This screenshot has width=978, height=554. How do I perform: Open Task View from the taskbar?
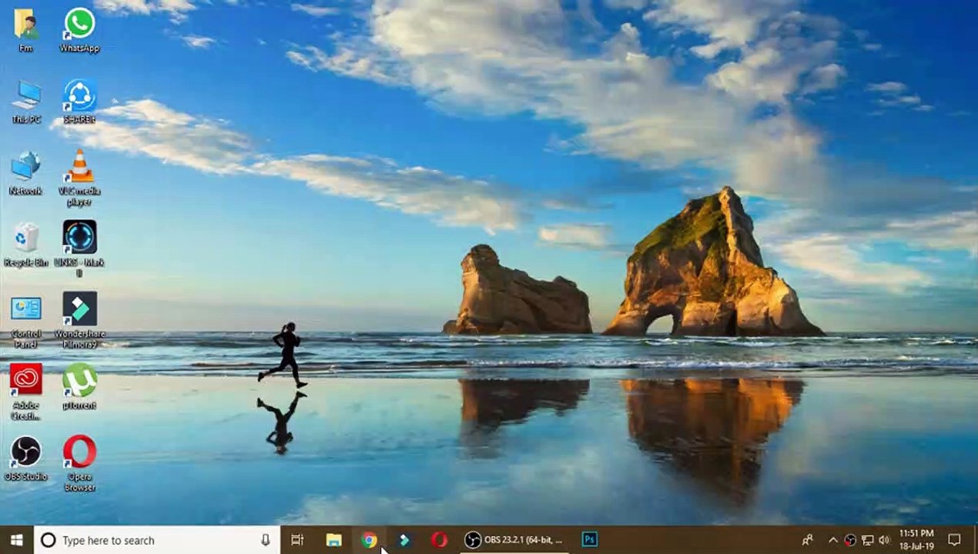pos(297,540)
